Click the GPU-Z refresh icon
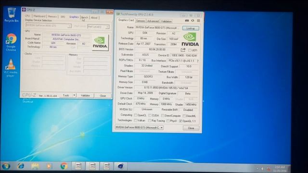Screen dimensions: 308x173 pyautogui.click(x=192, y=21)
